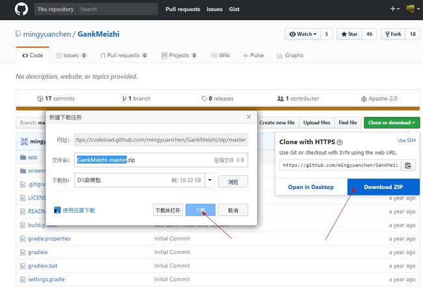Click the Upload files button

317,123
